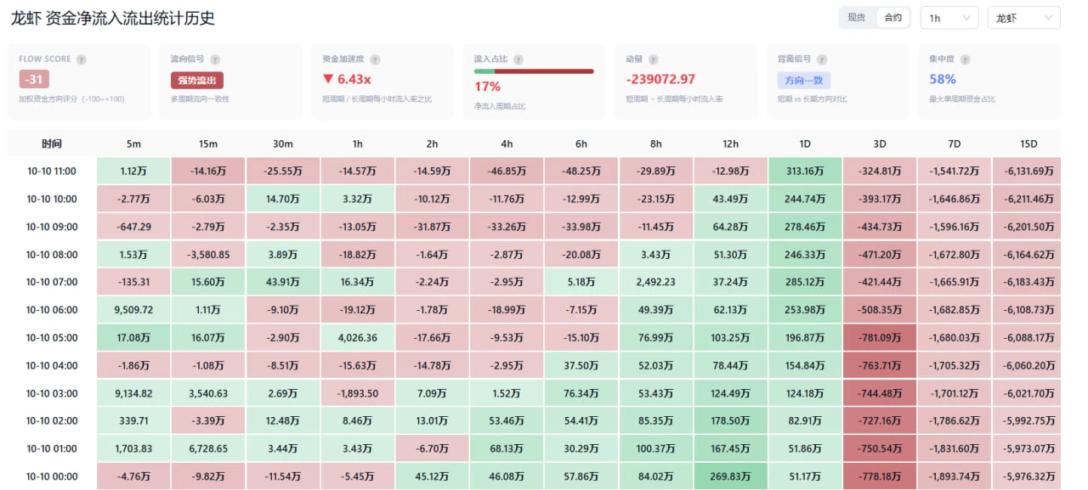This screenshot has width=1088, height=490.
Task: Click the help icon beside FLOW SCORE
Action: coord(82,59)
